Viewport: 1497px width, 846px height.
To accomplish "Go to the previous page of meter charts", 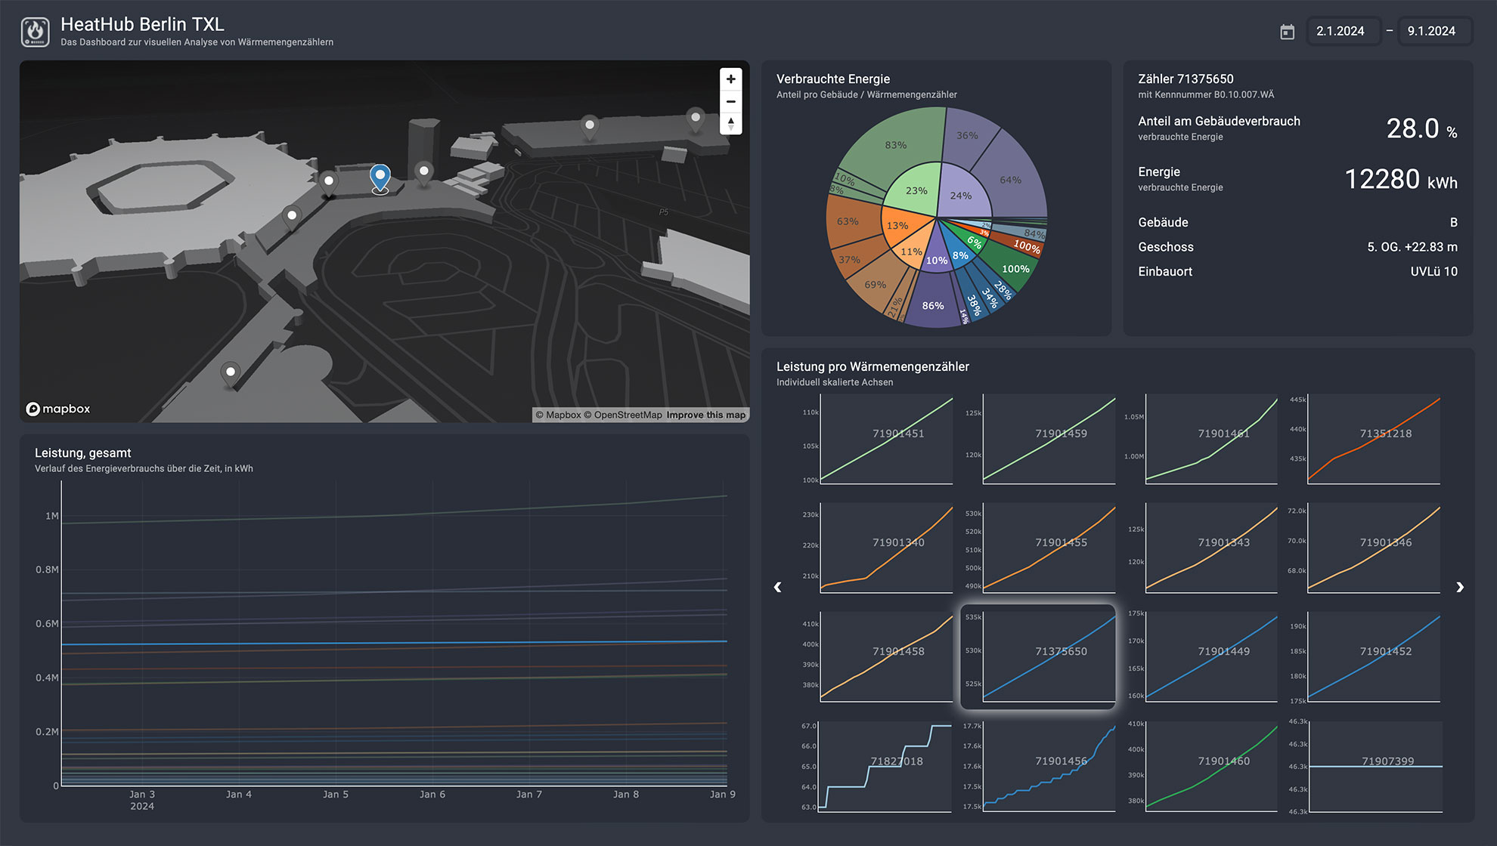I will click(x=777, y=587).
